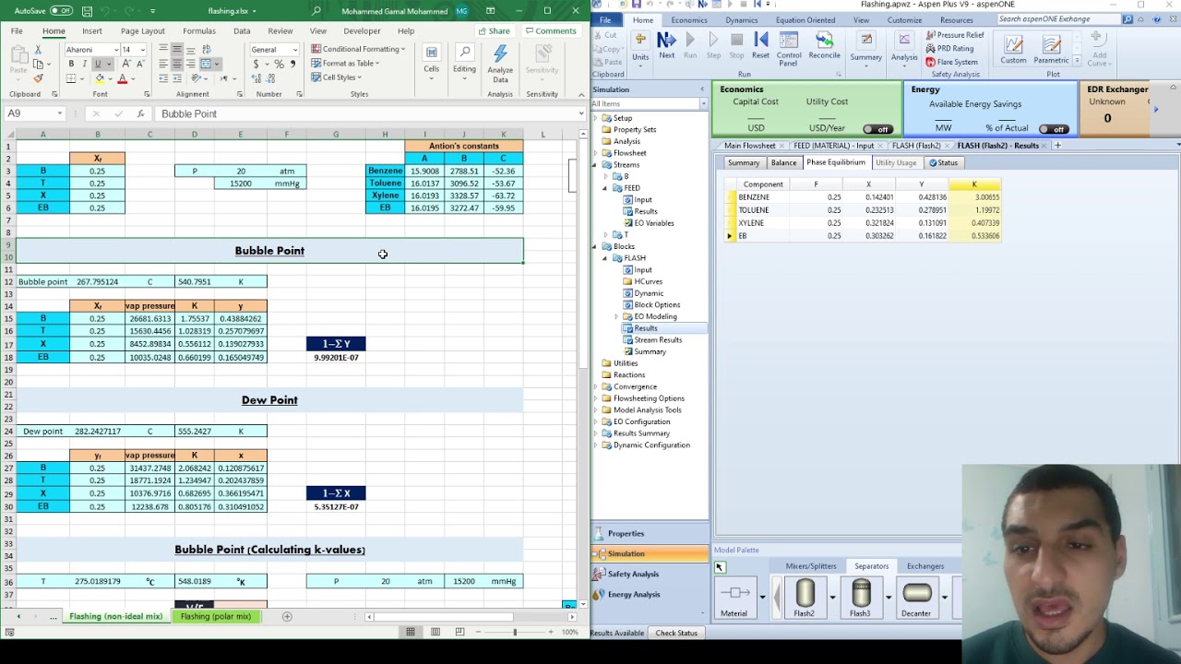Screen dimensions: 1181x664
Task: Toggle the Economics activation off switch
Action: click(x=877, y=129)
